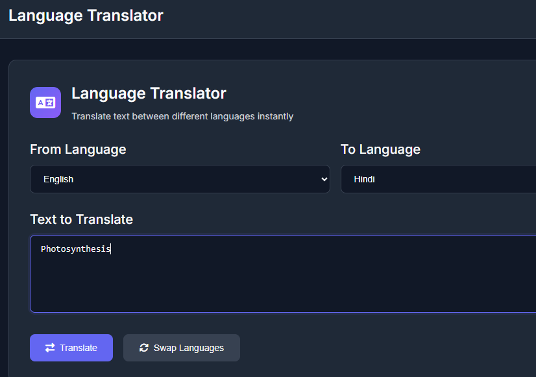536x377 pixels.
Task: Click the bidirectional arrows icon on Translate button
Action: pos(51,348)
